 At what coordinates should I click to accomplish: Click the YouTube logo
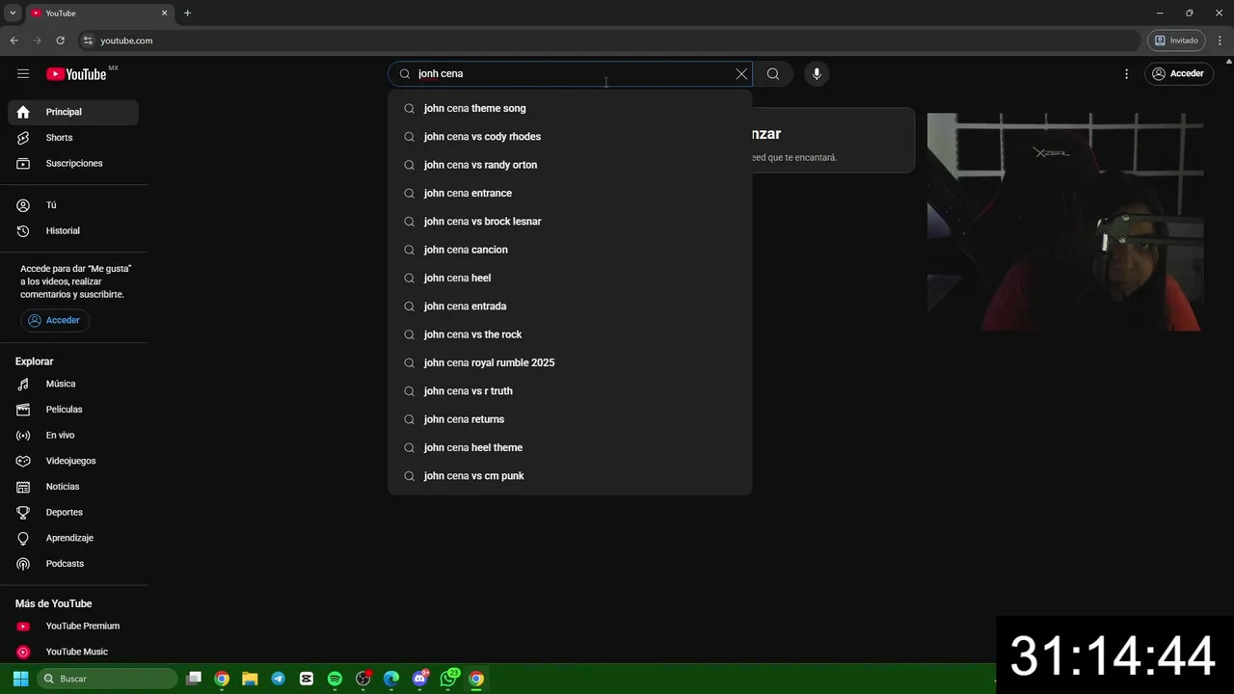point(76,74)
